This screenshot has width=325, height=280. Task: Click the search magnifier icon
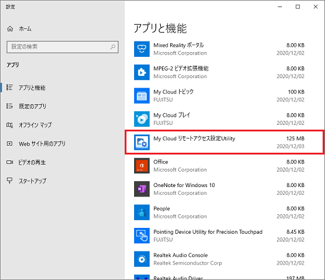pyautogui.click(x=113, y=47)
